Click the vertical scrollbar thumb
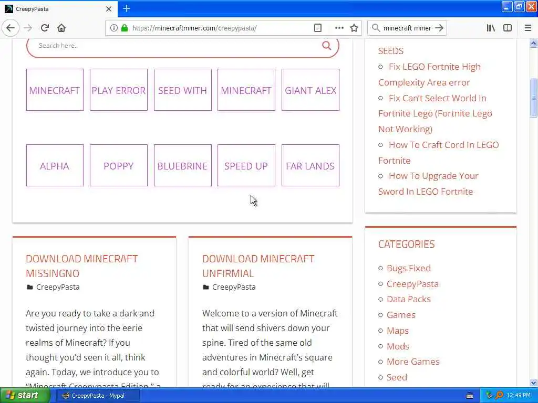The height and width of the screenshot is (403, 538). [533, 98]
